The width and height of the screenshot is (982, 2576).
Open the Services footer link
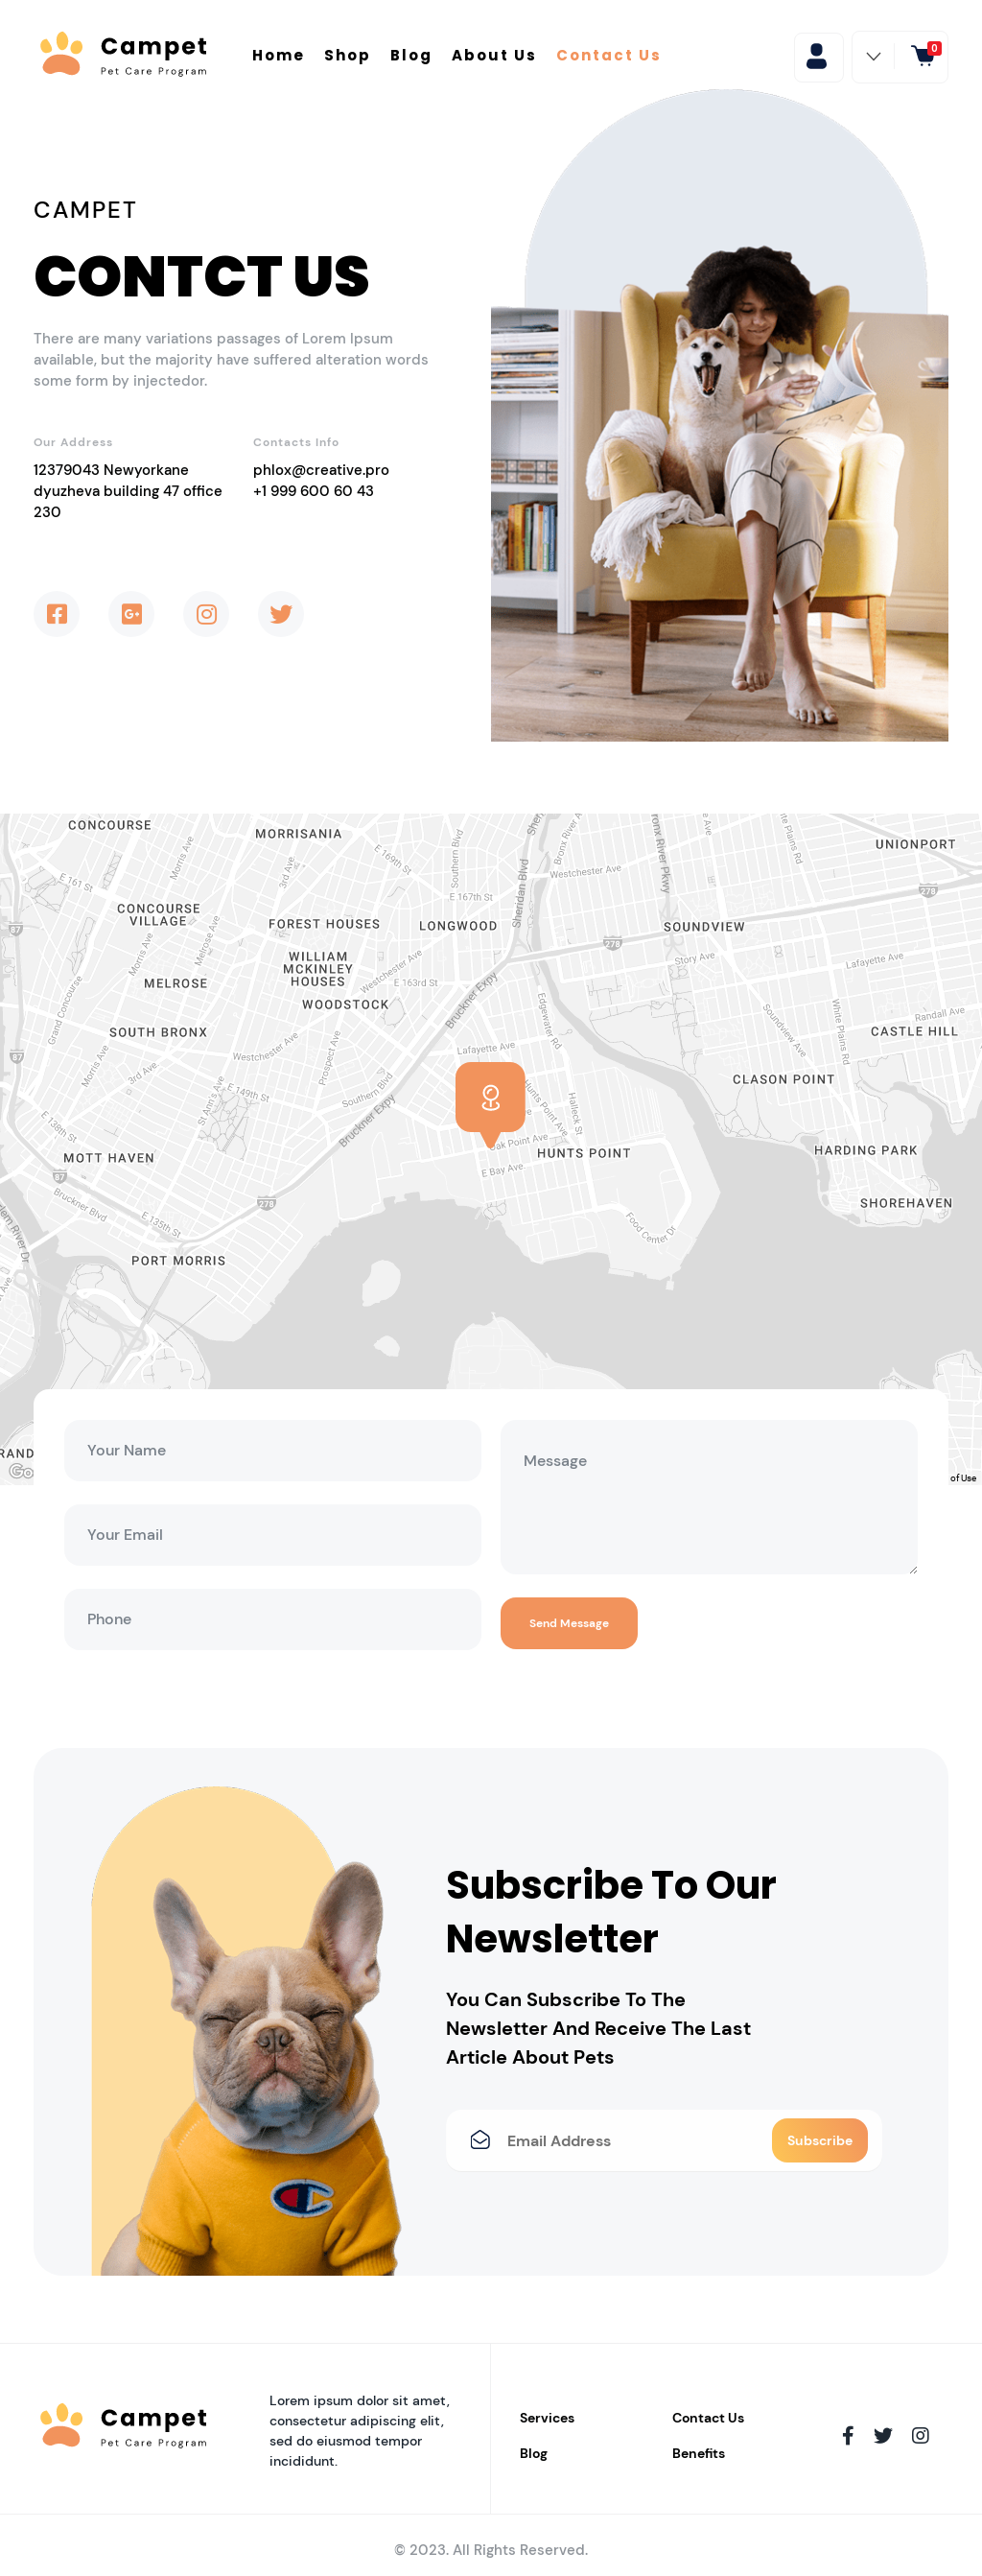coord(547,2418)
